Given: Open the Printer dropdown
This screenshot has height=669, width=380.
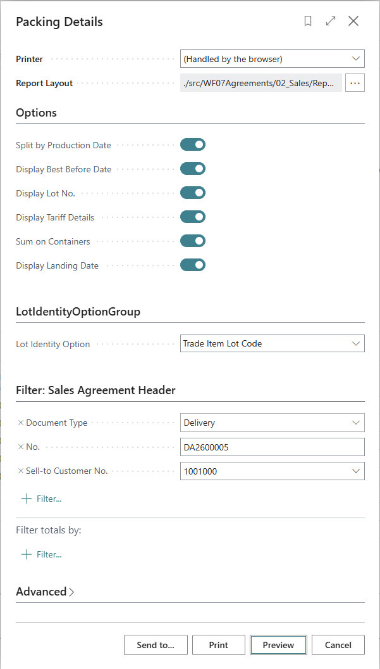Looking at the screenshot, I should coord(273,59).
